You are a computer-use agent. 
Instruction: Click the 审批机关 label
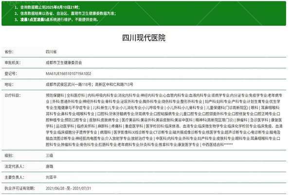[13, 63]
